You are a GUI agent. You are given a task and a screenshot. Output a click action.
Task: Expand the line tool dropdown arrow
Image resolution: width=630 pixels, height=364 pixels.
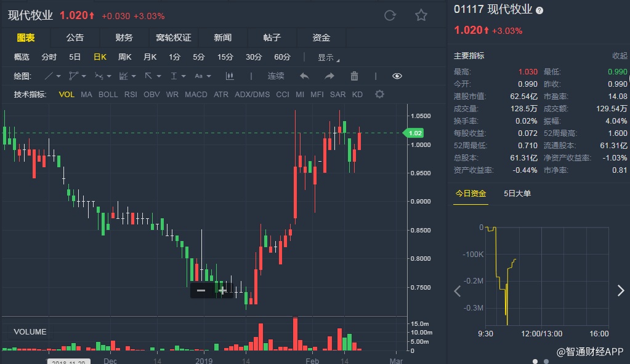click(59, 76)
